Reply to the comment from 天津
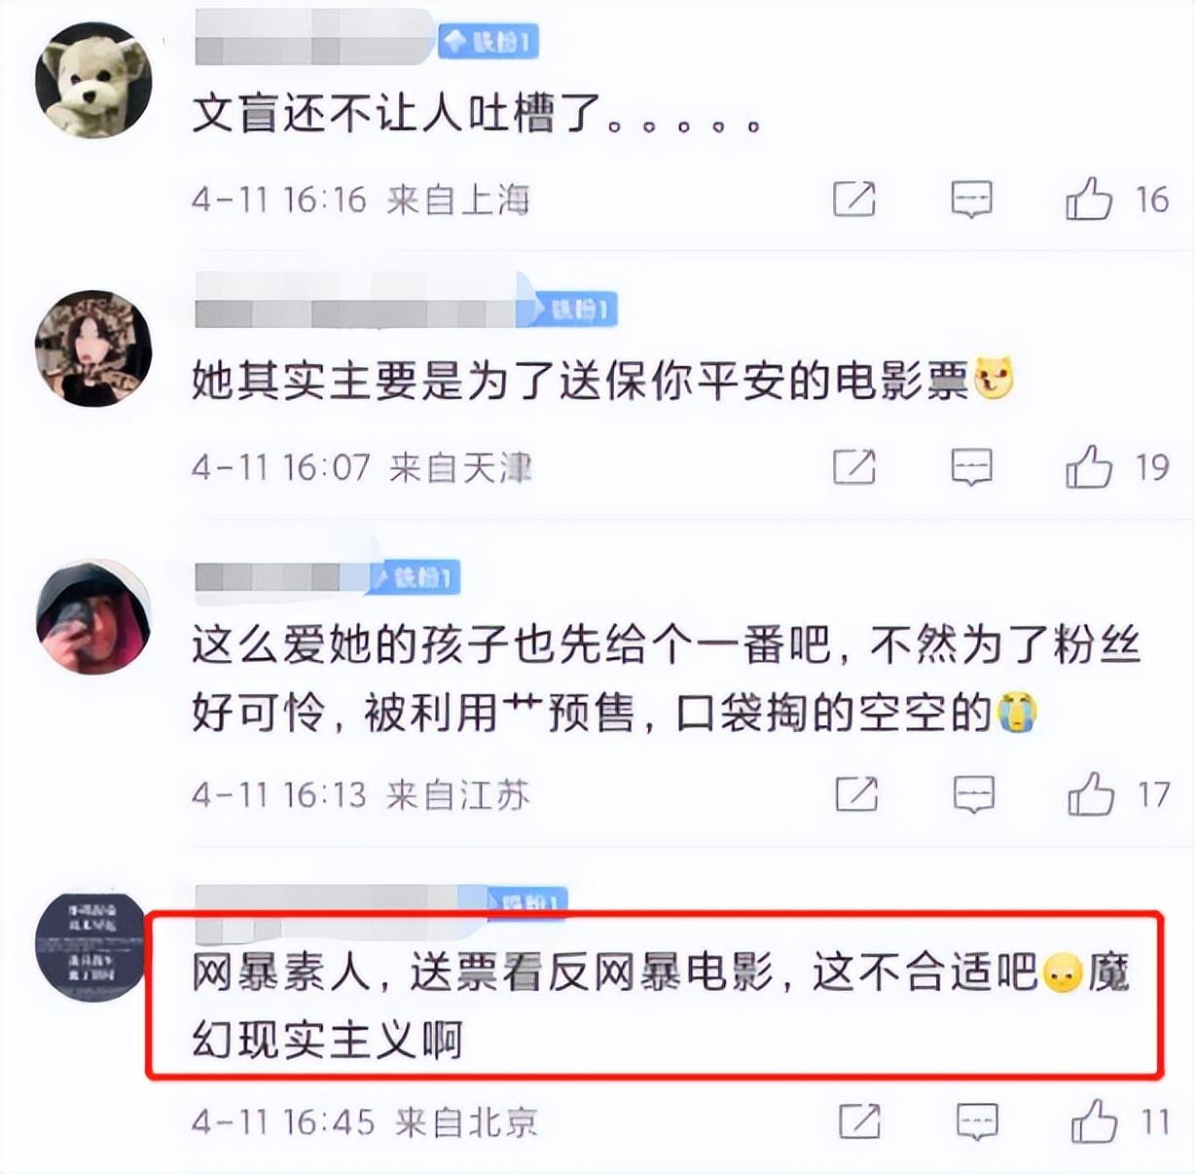 tap(971, 467)
